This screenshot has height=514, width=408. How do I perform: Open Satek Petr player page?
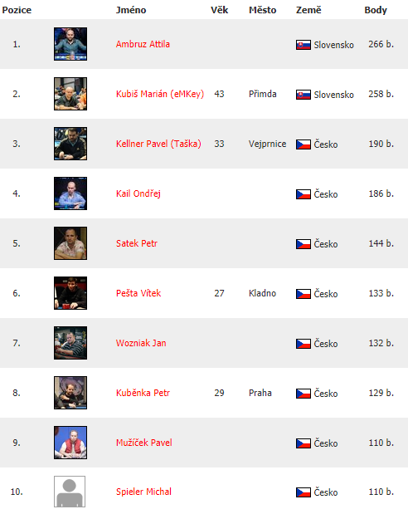click(137, 243)
